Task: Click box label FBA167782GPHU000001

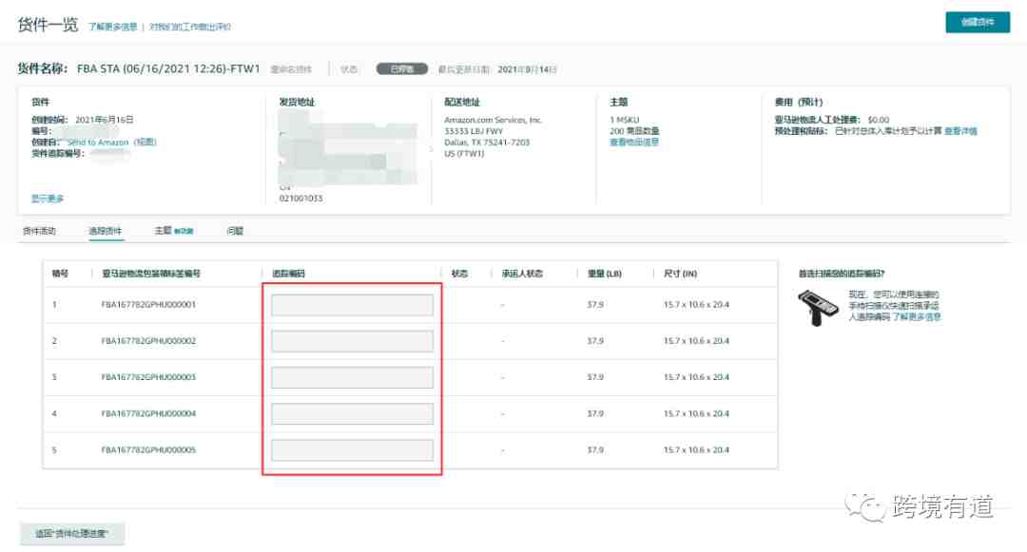Action: [148, 305]
